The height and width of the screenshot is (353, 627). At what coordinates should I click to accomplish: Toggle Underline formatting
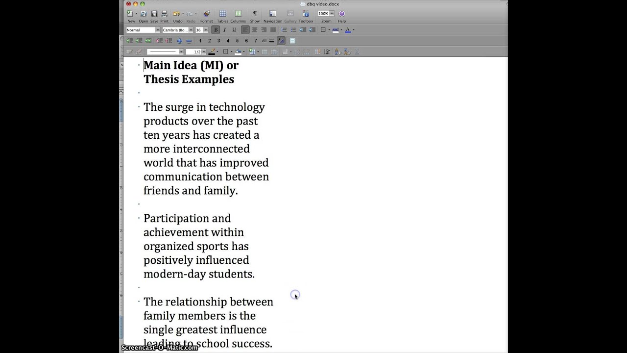(234, 30)
